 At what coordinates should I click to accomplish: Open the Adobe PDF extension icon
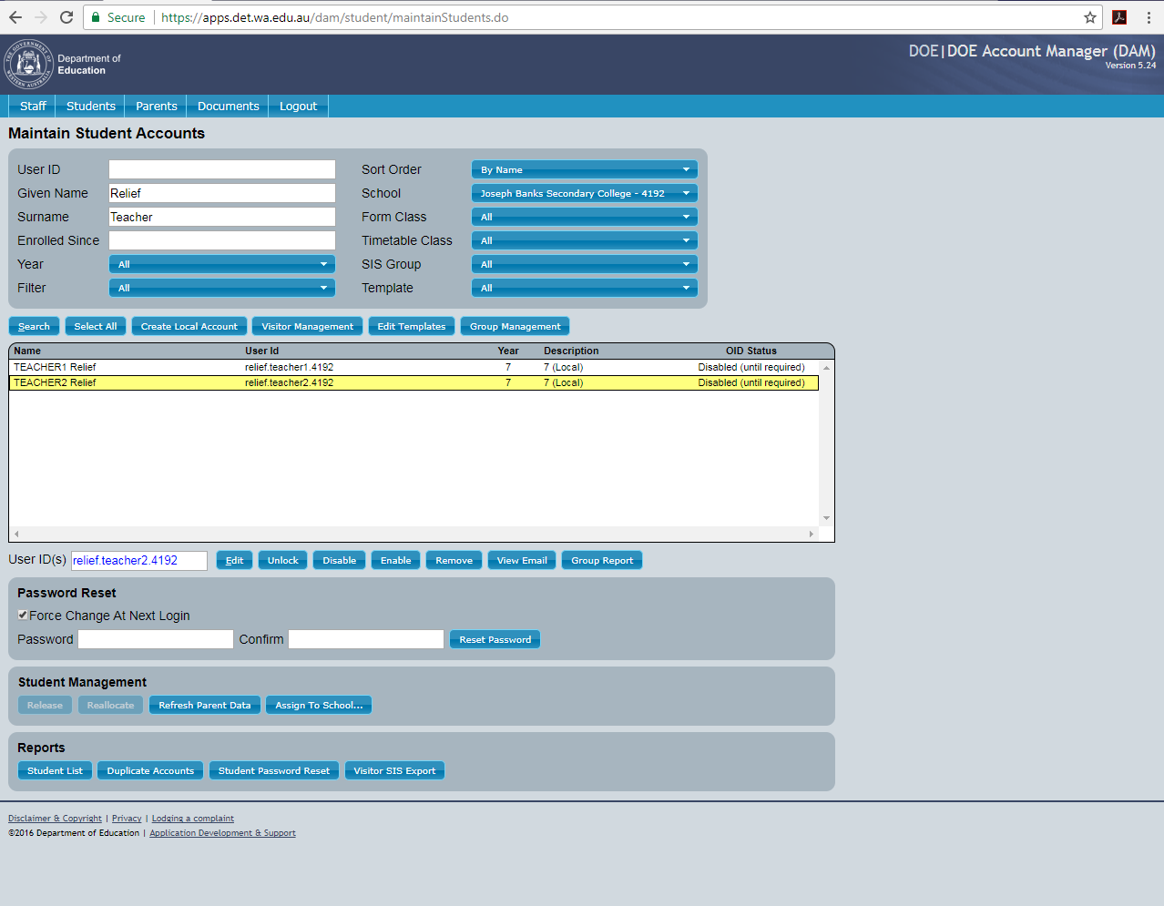point(1119,17)
